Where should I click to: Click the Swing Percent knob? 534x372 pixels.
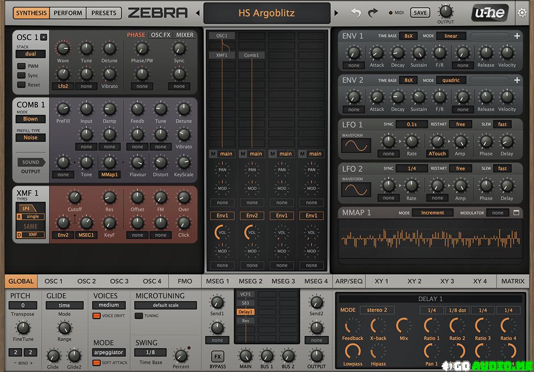(x=181, y=356)
